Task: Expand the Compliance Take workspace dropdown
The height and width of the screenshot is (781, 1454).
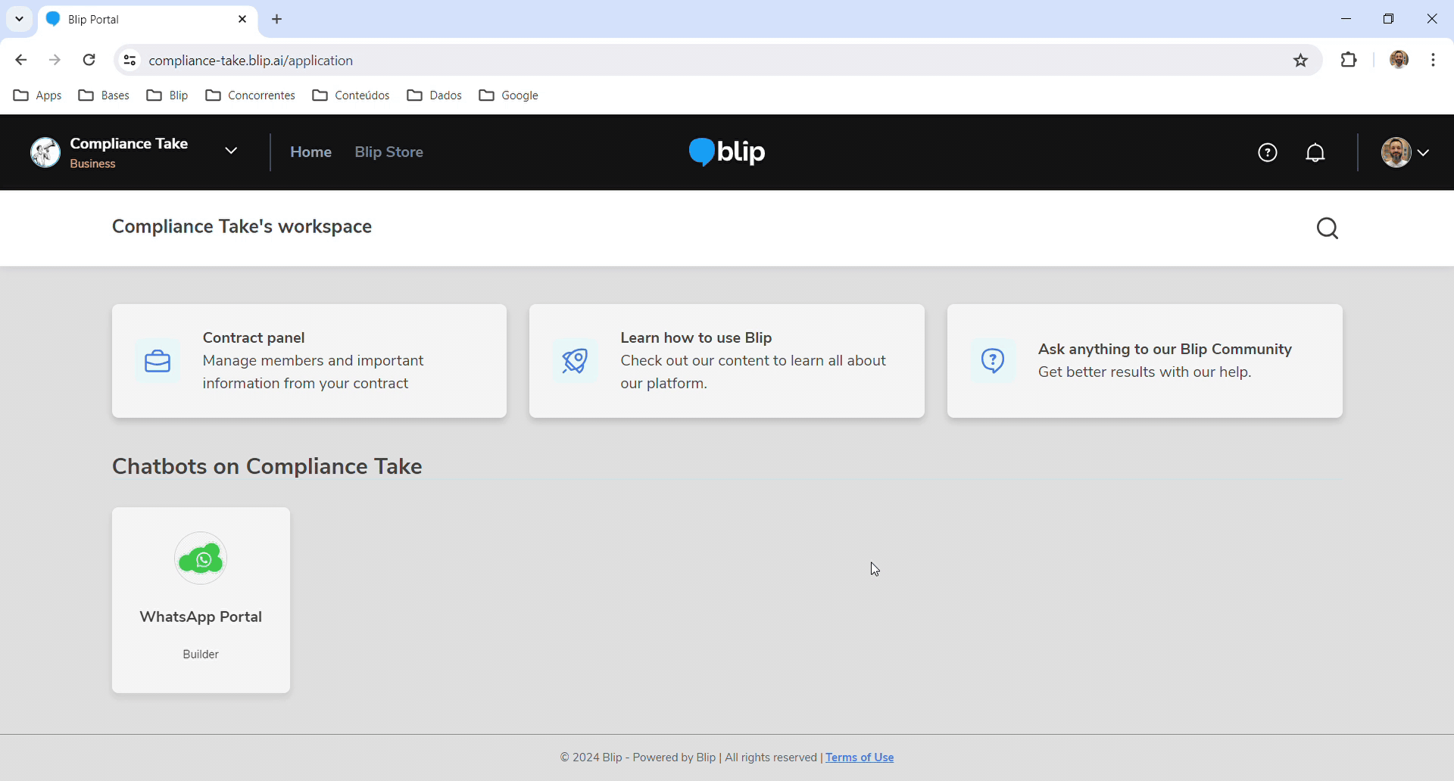Action: coord(231,151)
